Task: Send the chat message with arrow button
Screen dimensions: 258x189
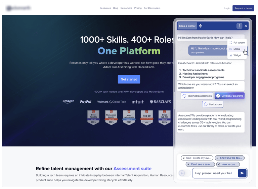Action: click(x=242, y=173)
